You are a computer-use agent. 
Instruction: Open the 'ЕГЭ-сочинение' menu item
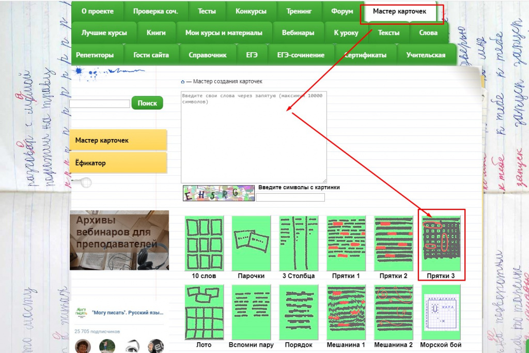coord(301,55)
